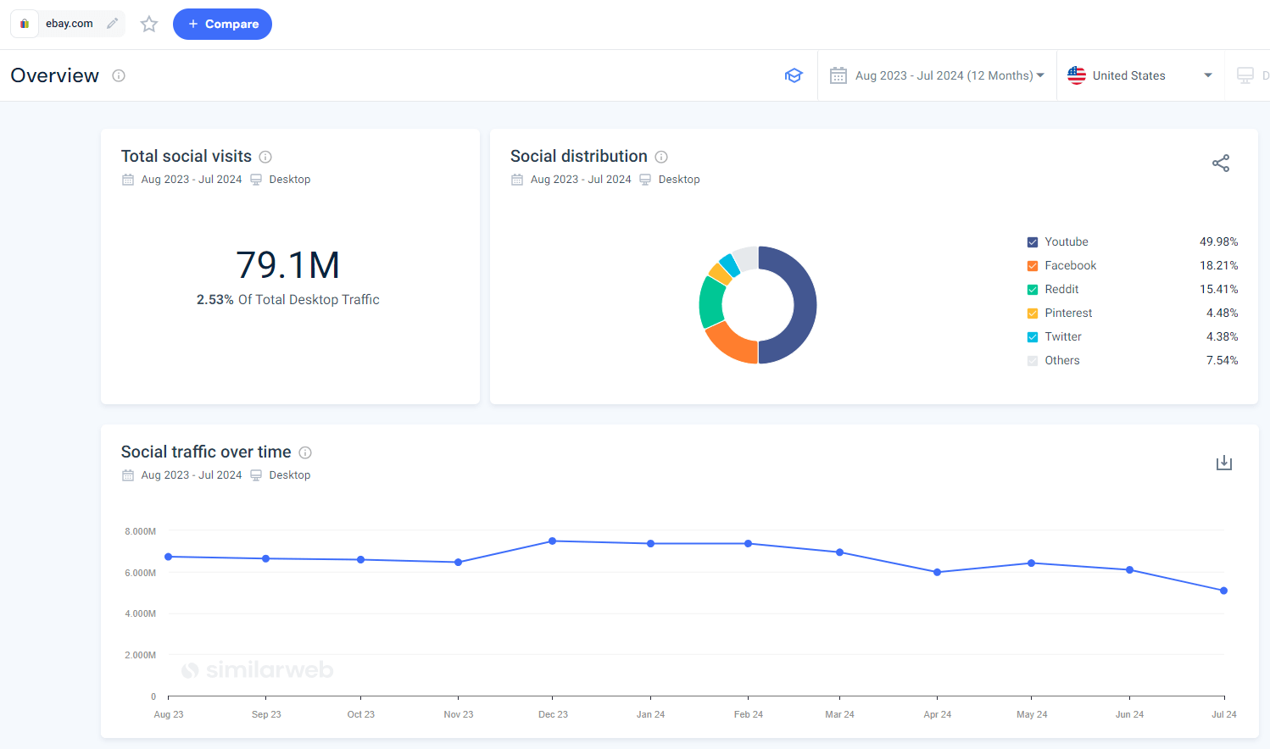Click the Compare button

click(222, 24)
